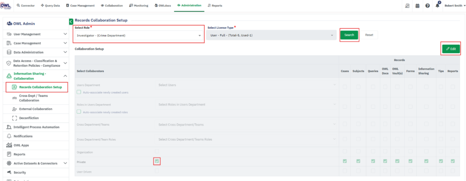Image resolution: width=466 pixels, height=181 pixels.
Task: Check auto-associate newly created roles
Action: tap(79, 112)
